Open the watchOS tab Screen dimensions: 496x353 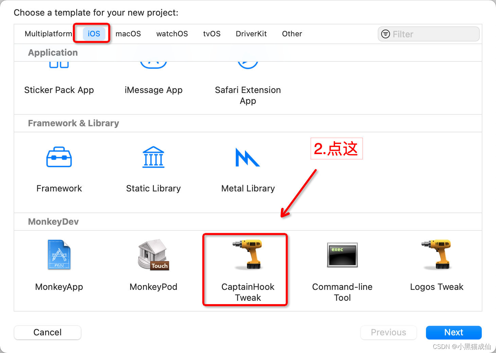[172, 34]
